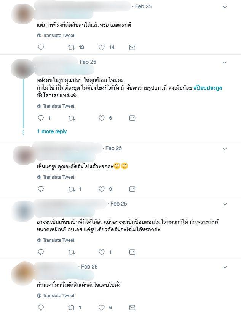Reply to the last tweet on the page

41,308
